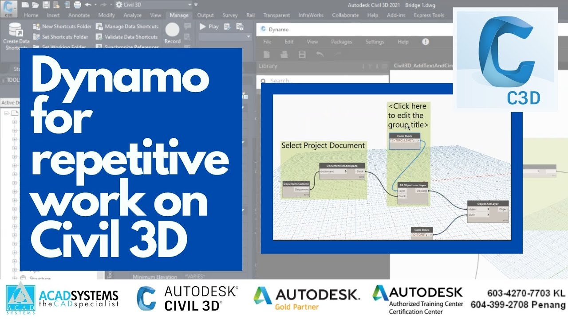Switch to the Survey ribbon tab

point(230,15)
